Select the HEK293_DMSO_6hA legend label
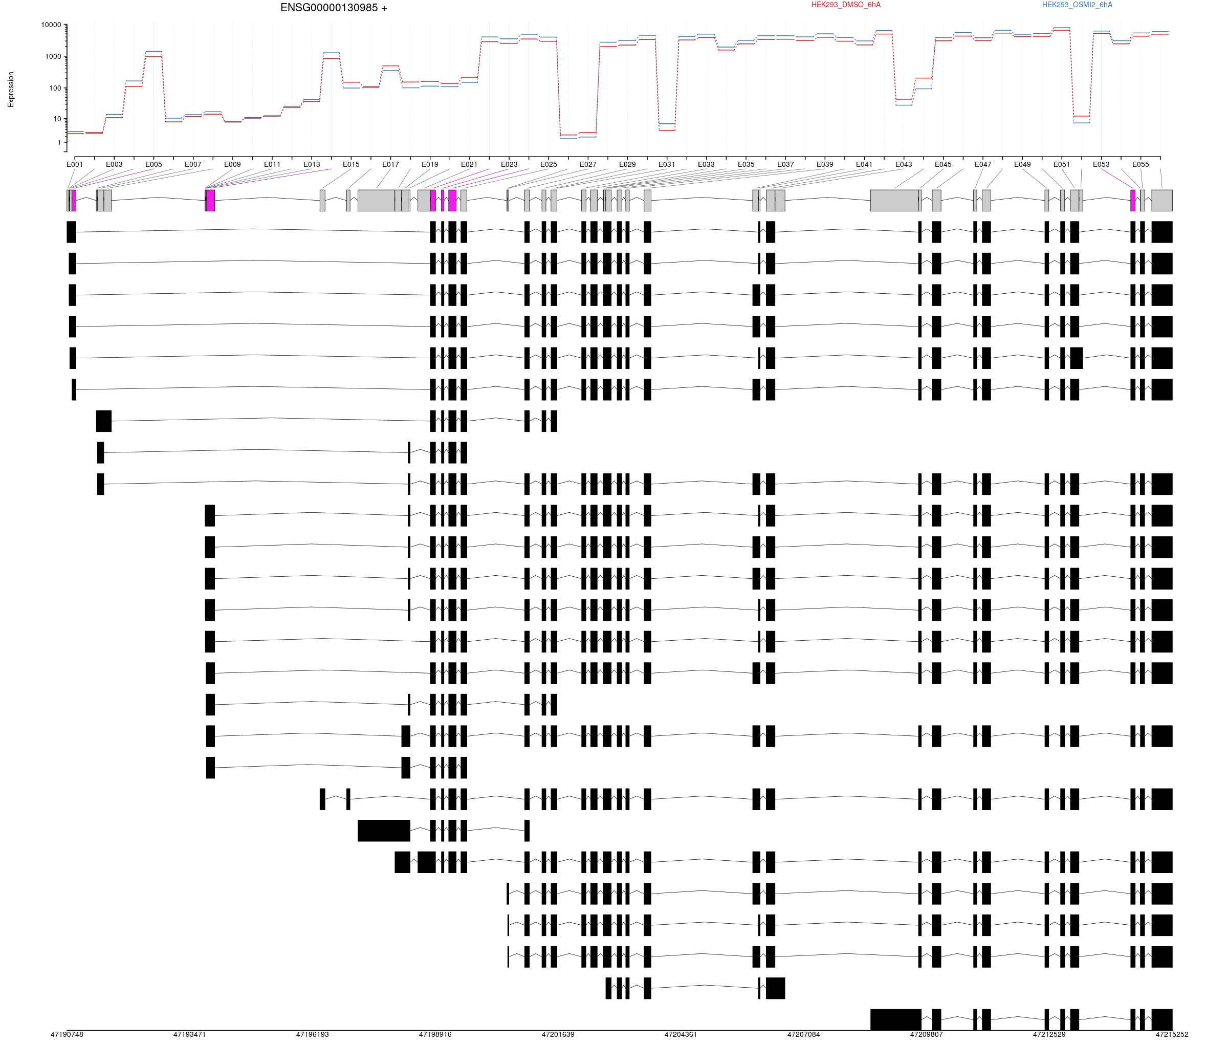 pyautogui.click(x=846, y=5)
